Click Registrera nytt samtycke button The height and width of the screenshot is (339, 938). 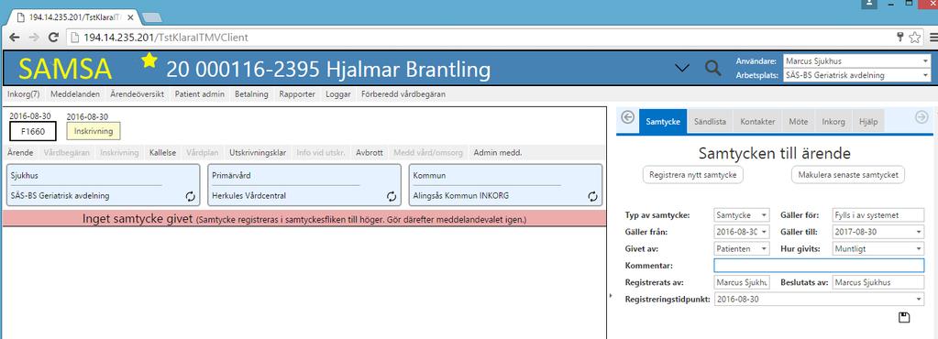coord(693,175)
